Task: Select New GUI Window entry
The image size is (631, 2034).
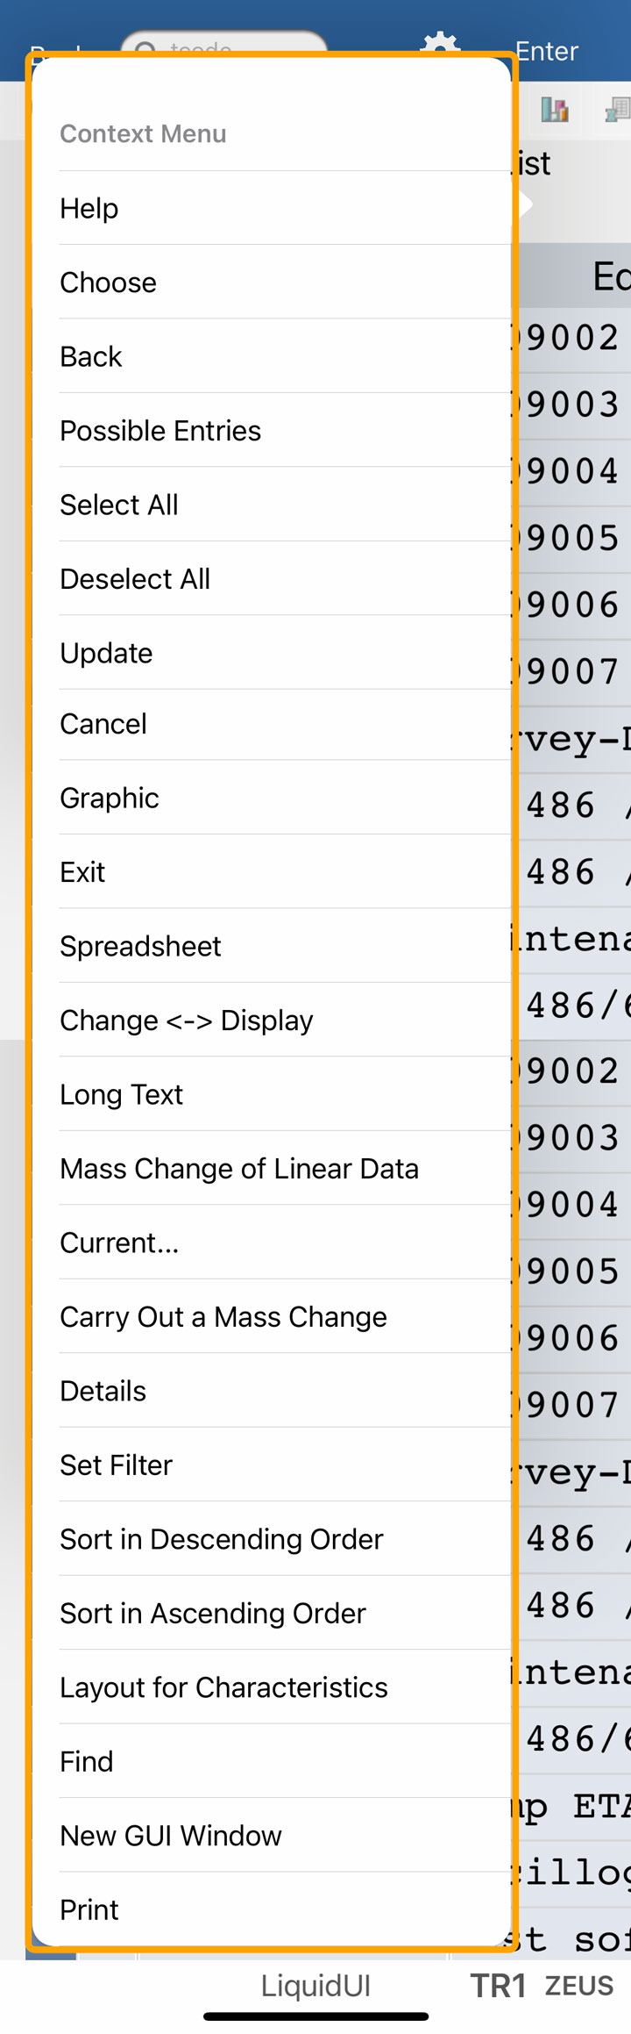Action: pyautogui.click(x=171, y=1836)
